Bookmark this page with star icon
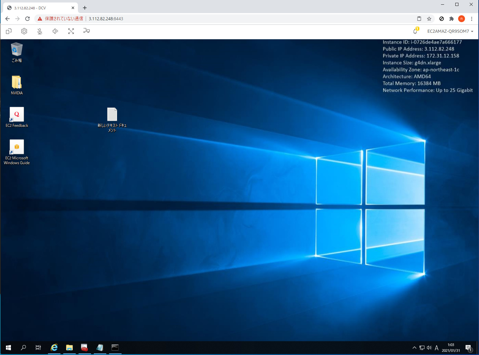479x355 pixels. pos(429,19)
